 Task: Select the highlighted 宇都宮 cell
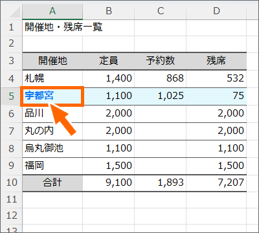tap(52, 96)
